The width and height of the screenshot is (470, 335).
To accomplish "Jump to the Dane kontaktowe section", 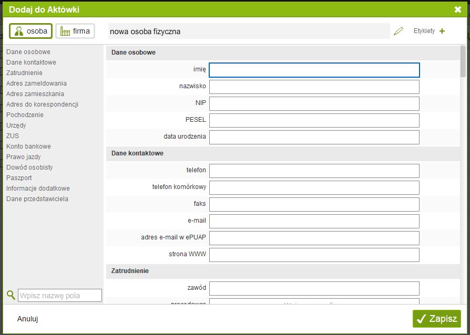I will (x=31, y=62).
